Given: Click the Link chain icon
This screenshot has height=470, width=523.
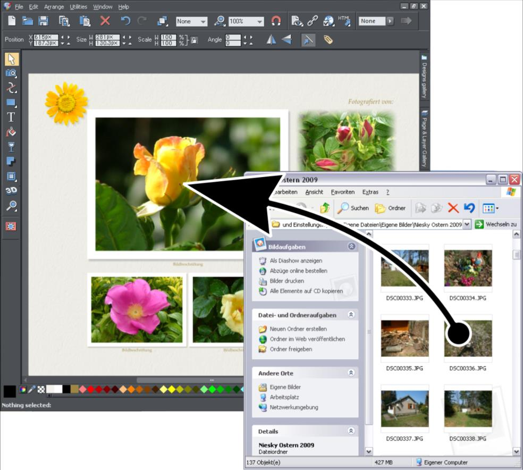Looking at the screenshot, I should tap(313, 21).
